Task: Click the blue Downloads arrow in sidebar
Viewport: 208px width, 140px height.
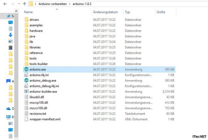Action: 10,35
